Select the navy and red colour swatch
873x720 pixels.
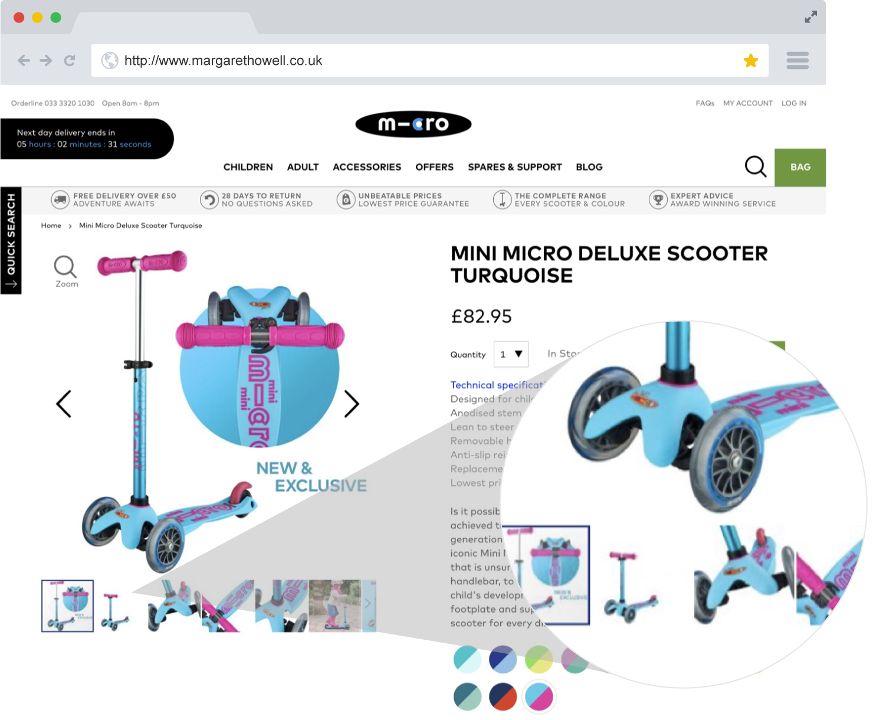[503, 696]
